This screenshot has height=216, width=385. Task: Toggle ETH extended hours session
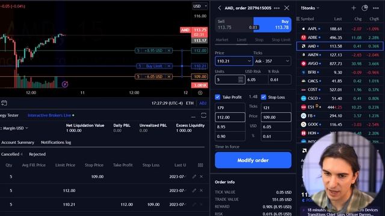190,103
